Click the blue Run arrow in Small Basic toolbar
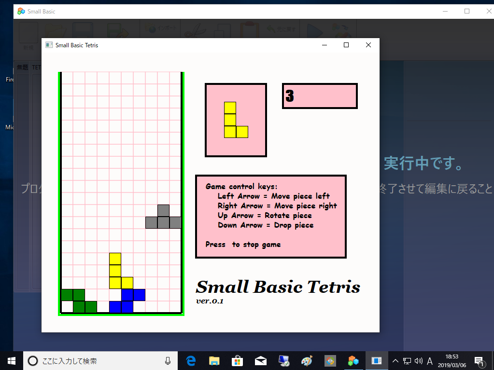 click(x=315, y=31)
